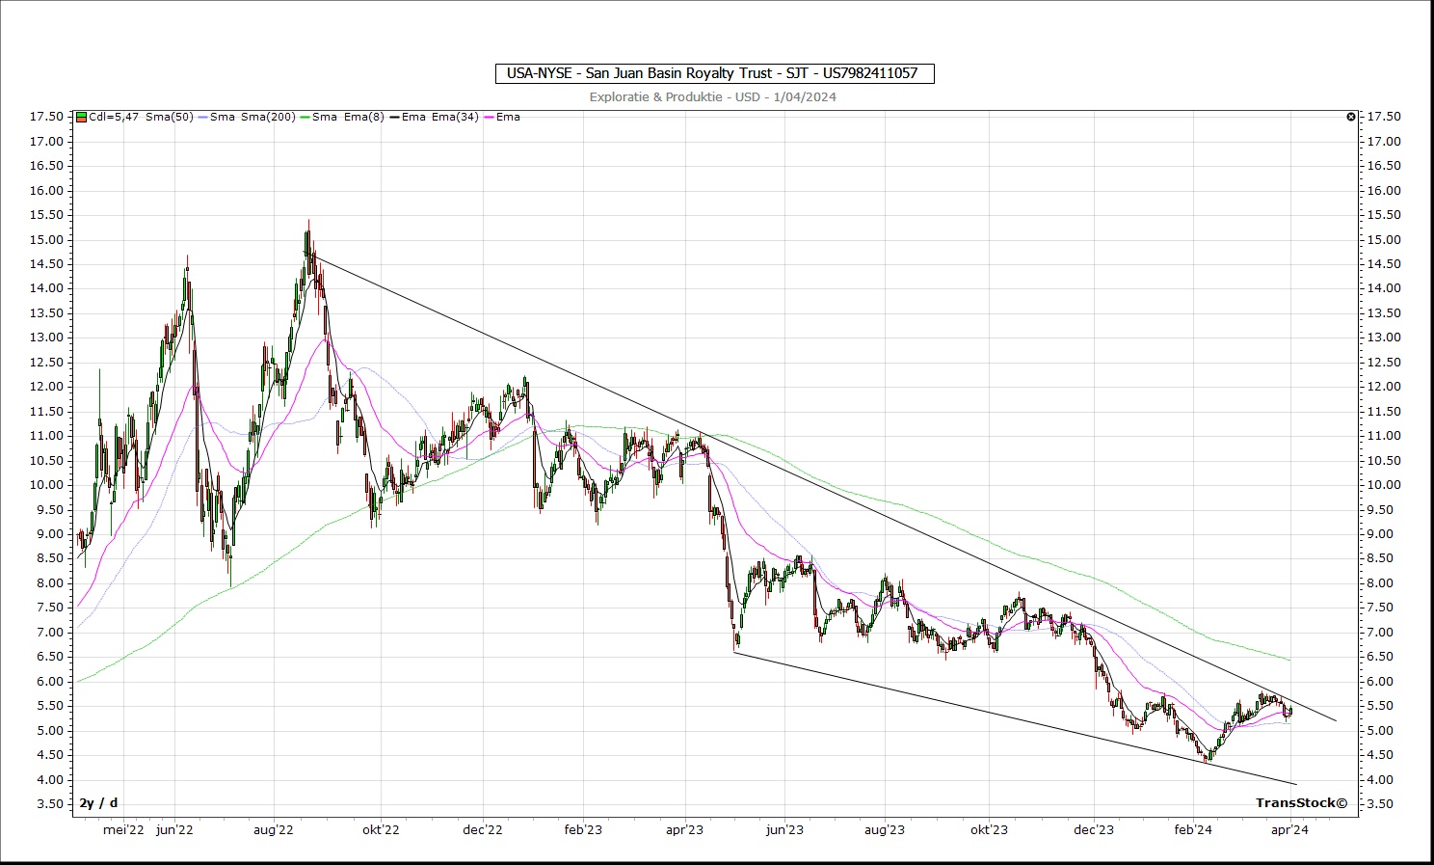The height and width of the screenshot is (865, 1434).
Task: Select the magenta Ema(34) line marker
Action: click(489, 117)
